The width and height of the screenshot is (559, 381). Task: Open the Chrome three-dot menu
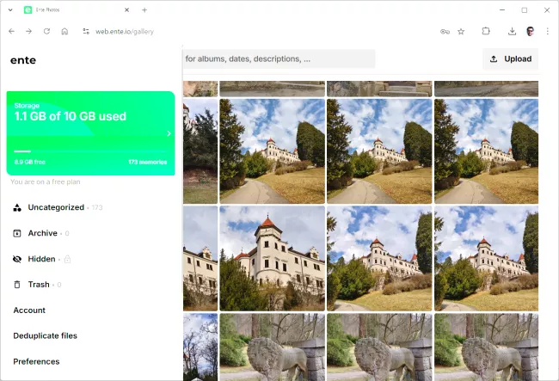[547, 31]
